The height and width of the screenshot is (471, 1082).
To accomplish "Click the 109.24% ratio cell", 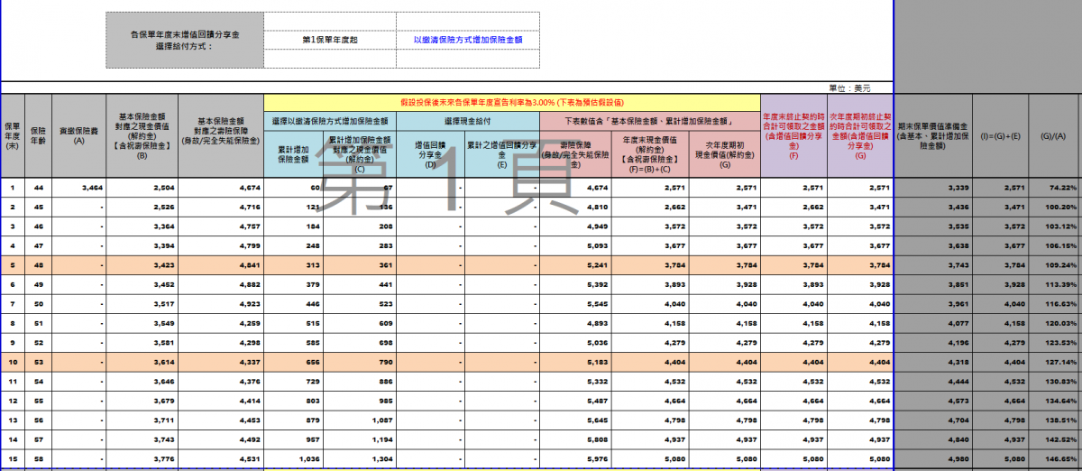I will (x=1054, y=265).
